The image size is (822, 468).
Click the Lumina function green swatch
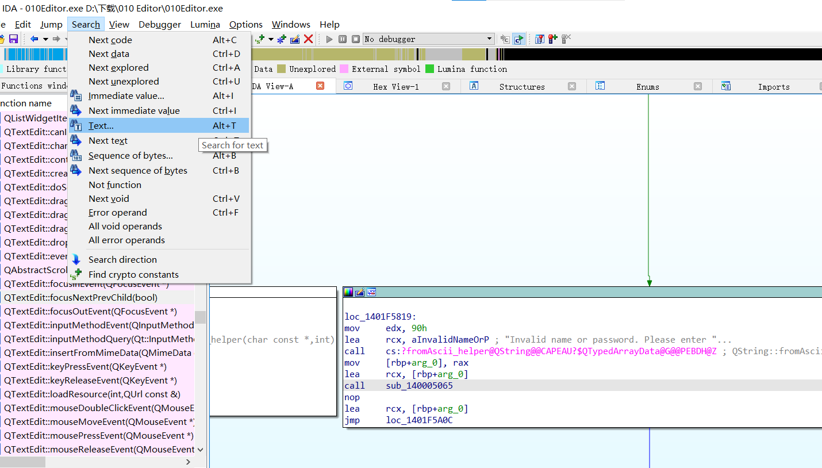[430, 69]
